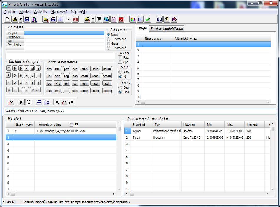Click right arrow of Grupa table scrollbar
This screenshot has height=207, width=280.
pyautogui.click(x=268, y=102)
